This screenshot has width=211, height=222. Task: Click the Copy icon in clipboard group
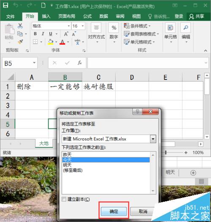[20, 34]
